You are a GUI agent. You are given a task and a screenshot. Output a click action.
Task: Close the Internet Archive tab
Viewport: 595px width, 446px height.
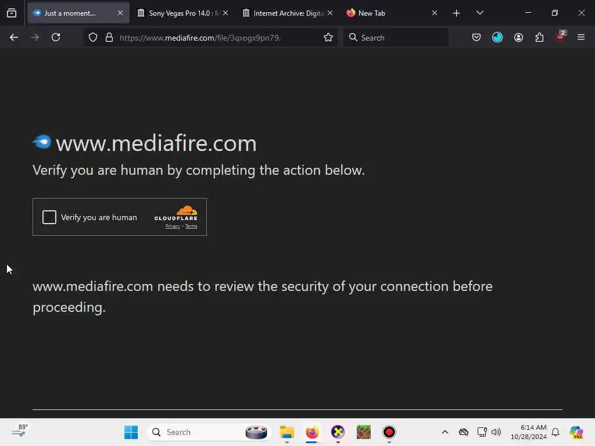pos(330,13)
